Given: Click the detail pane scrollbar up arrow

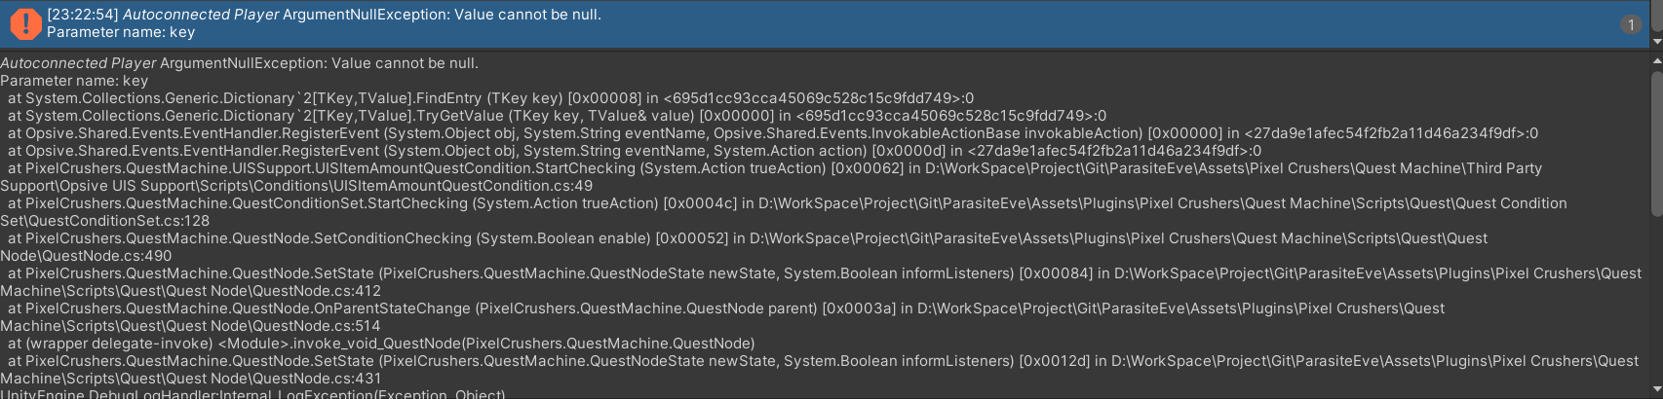Looking at the screenshot, I should 1656,60.
